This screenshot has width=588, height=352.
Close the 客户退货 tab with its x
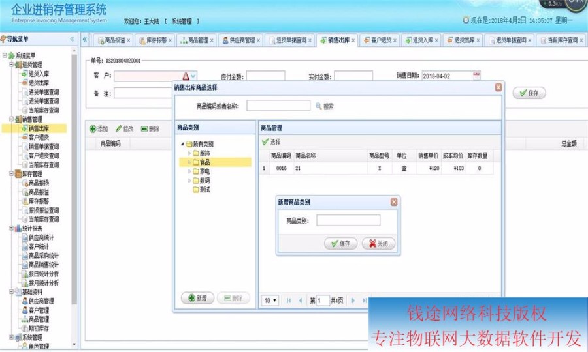click(x=395, y=40)
